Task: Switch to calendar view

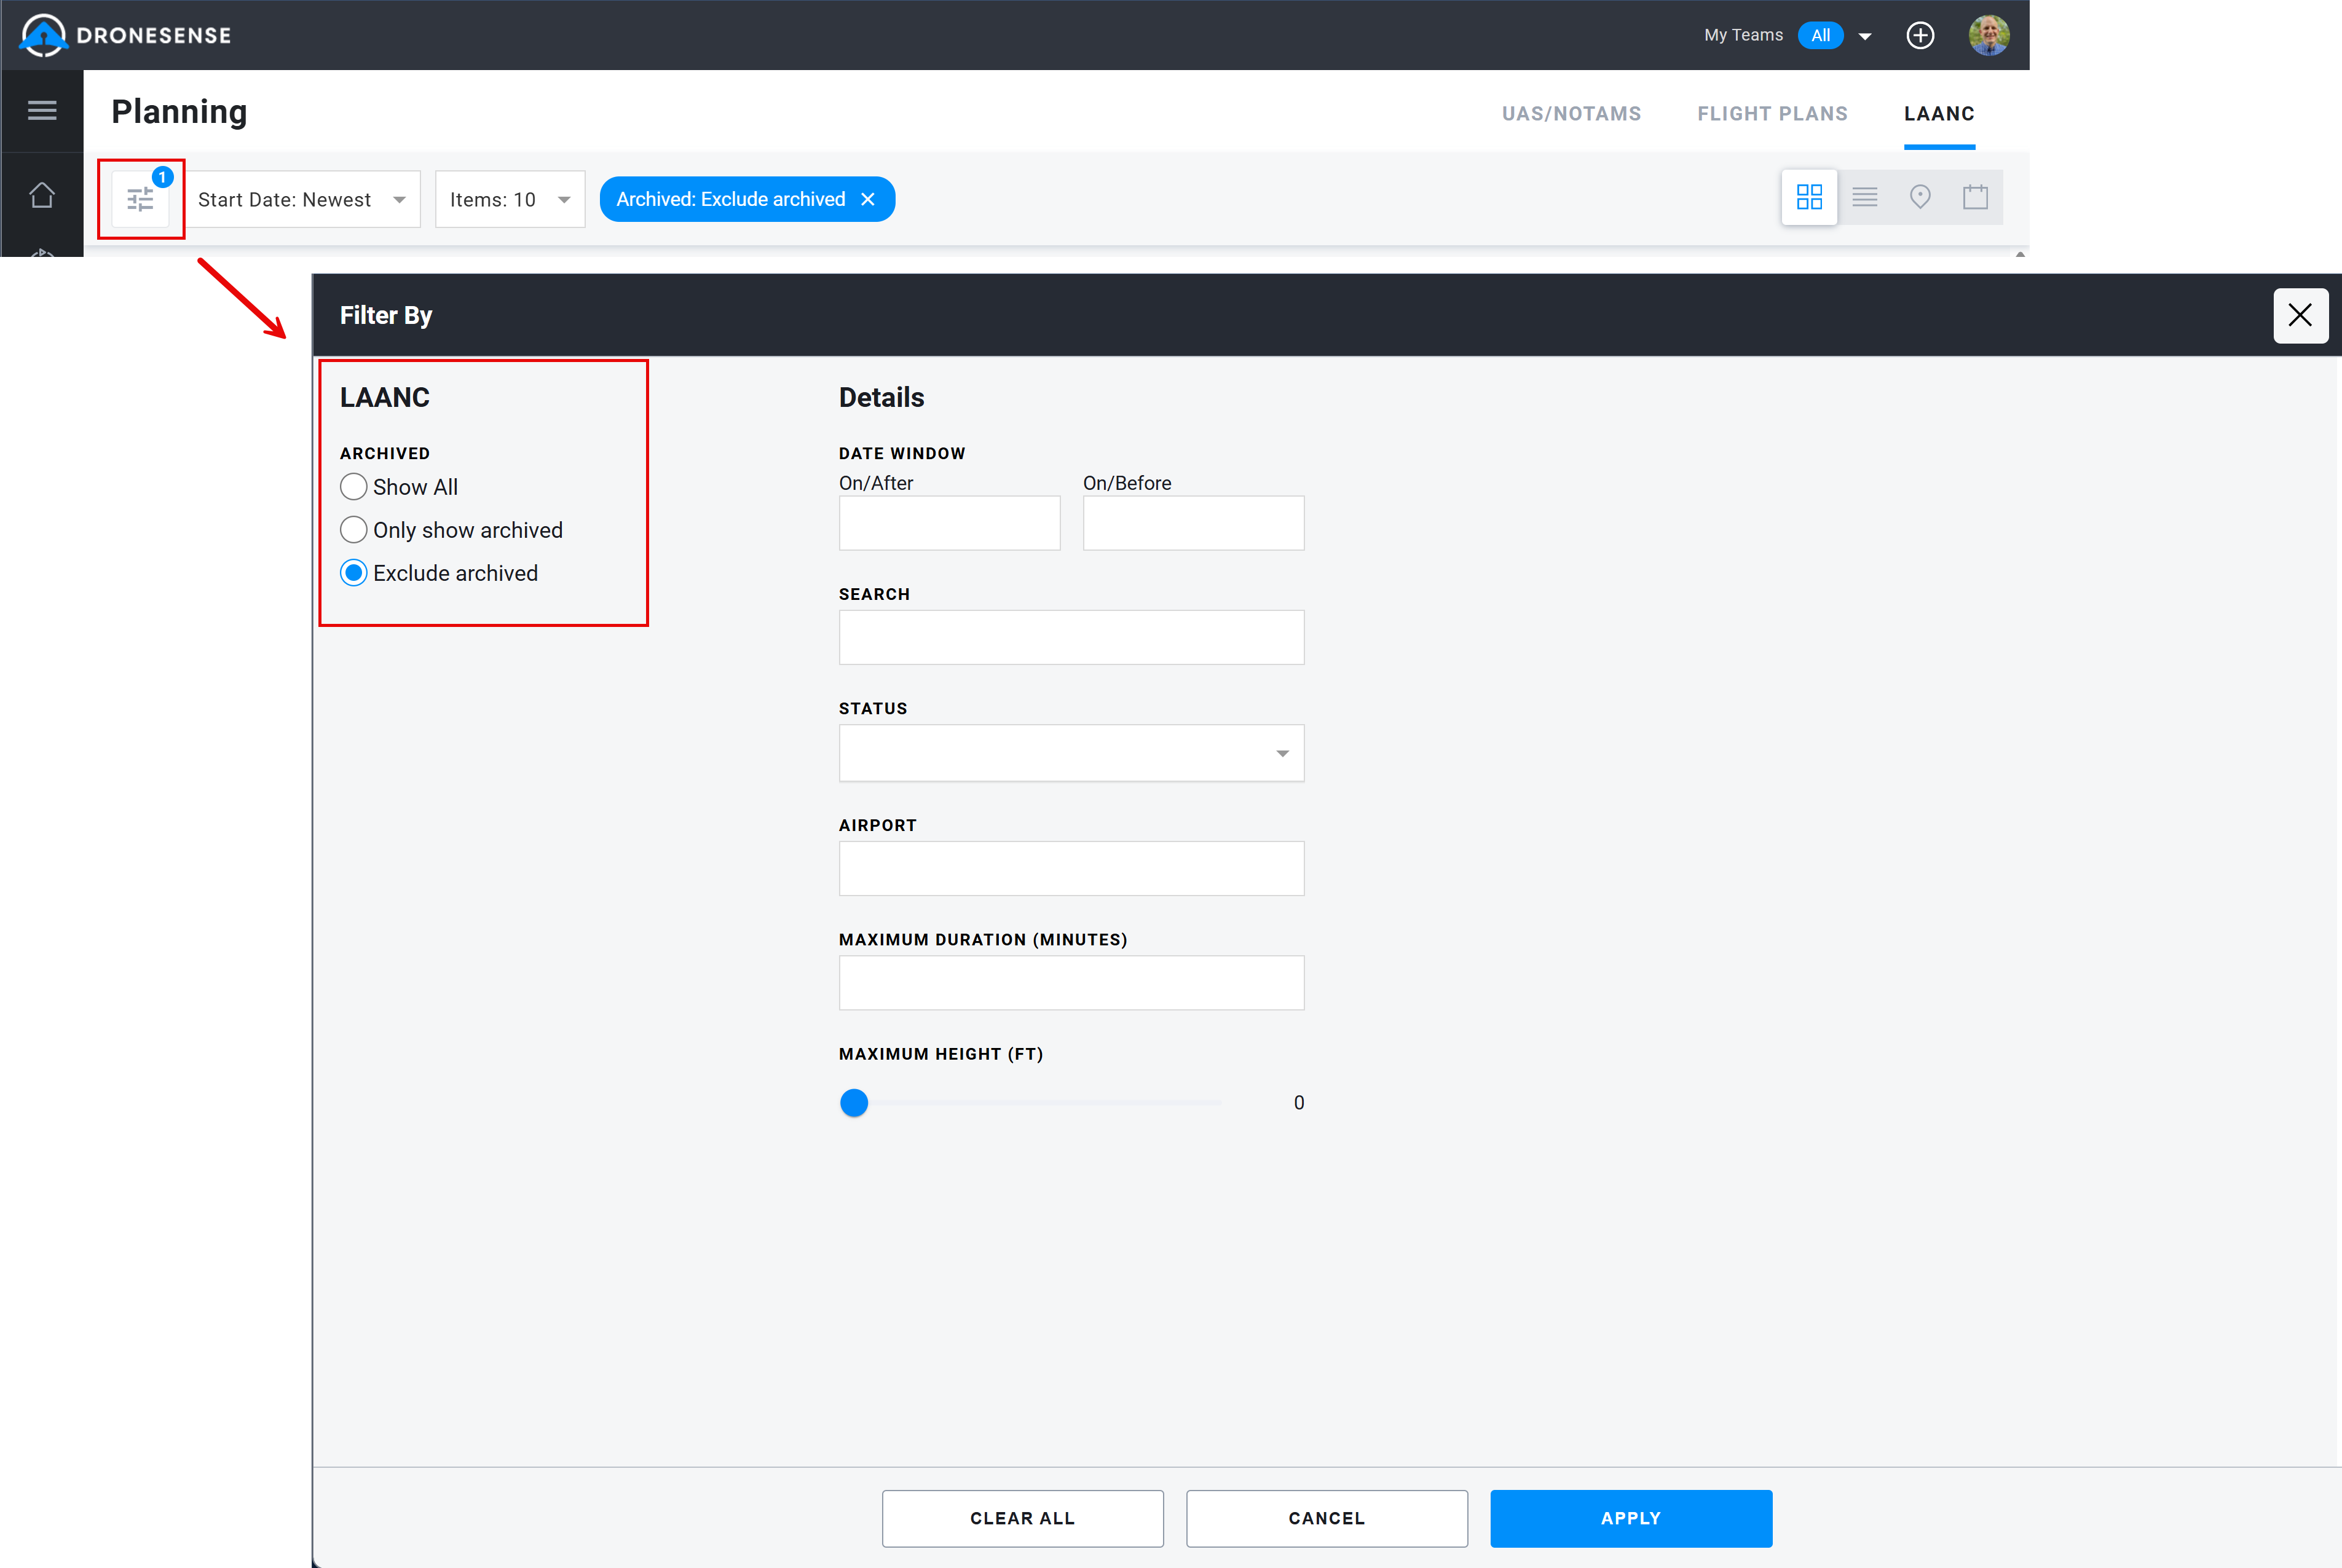Action: [x=1975, y=197]
